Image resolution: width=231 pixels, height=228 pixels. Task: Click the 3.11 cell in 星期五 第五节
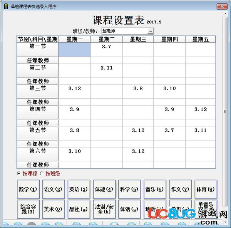point(201,133)
